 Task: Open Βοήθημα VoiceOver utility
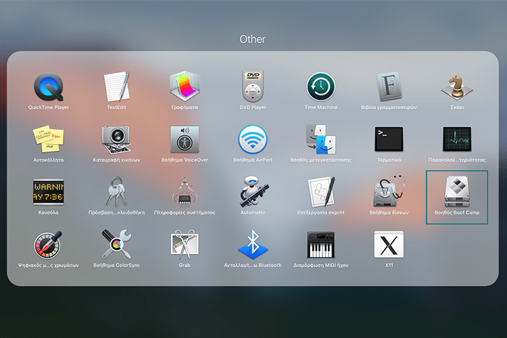185,139
